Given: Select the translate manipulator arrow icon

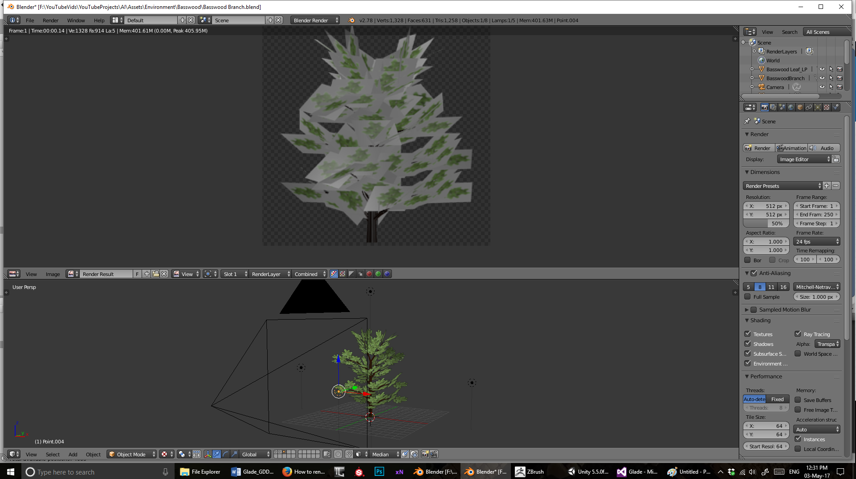Looking at the screenshot, I should (x=216, y=454).
